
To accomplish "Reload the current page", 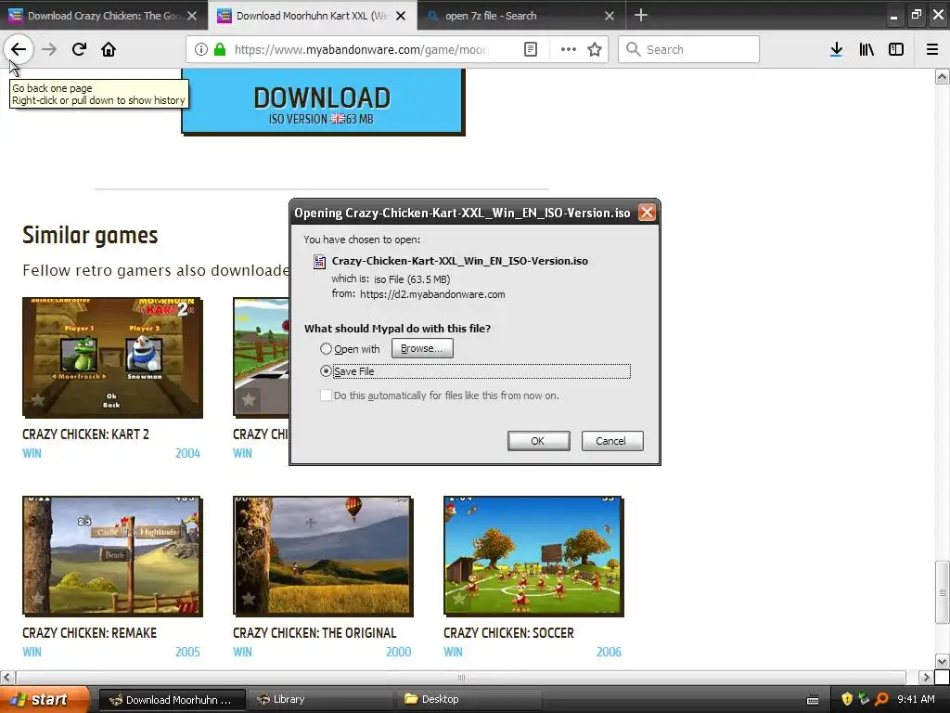I will tap(79, 49).
